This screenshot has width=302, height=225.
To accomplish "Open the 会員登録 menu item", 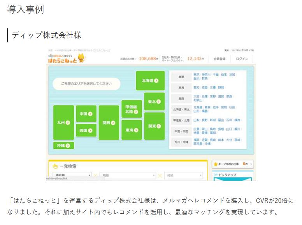I will click(x=219, y=59).
